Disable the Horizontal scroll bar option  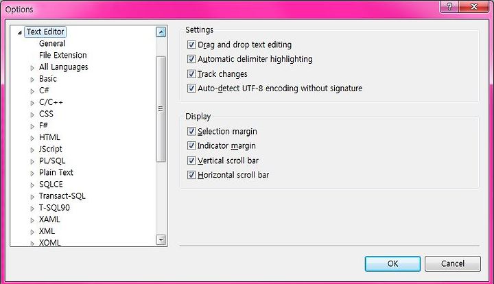coord(191,175)
